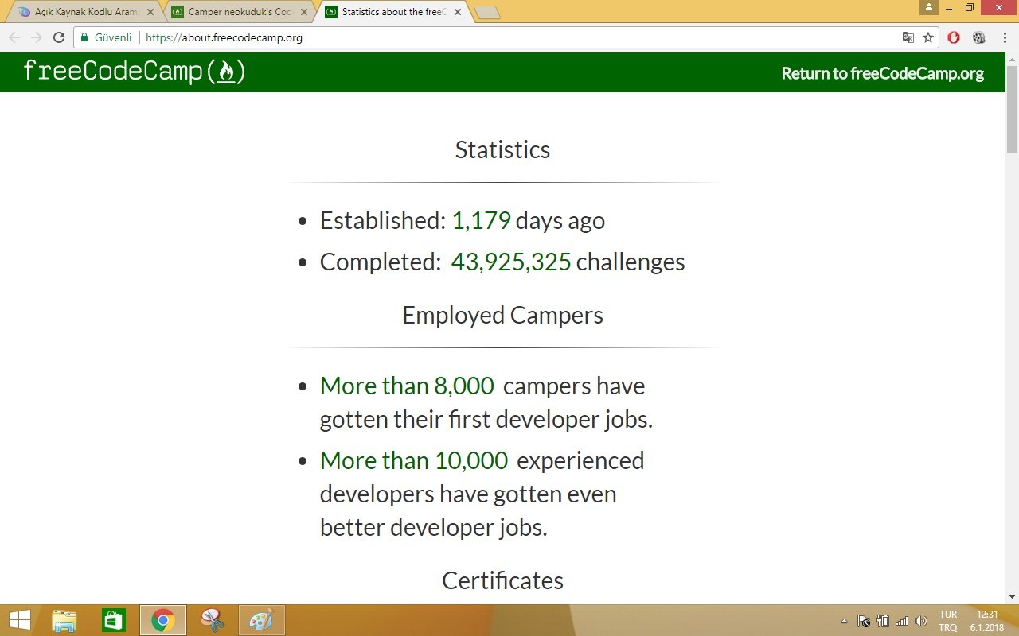Open a new tab with new-tab button

pos(486,12)
